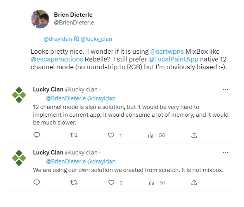Open more options on second Lucky Clan reply

click(225, 153)
